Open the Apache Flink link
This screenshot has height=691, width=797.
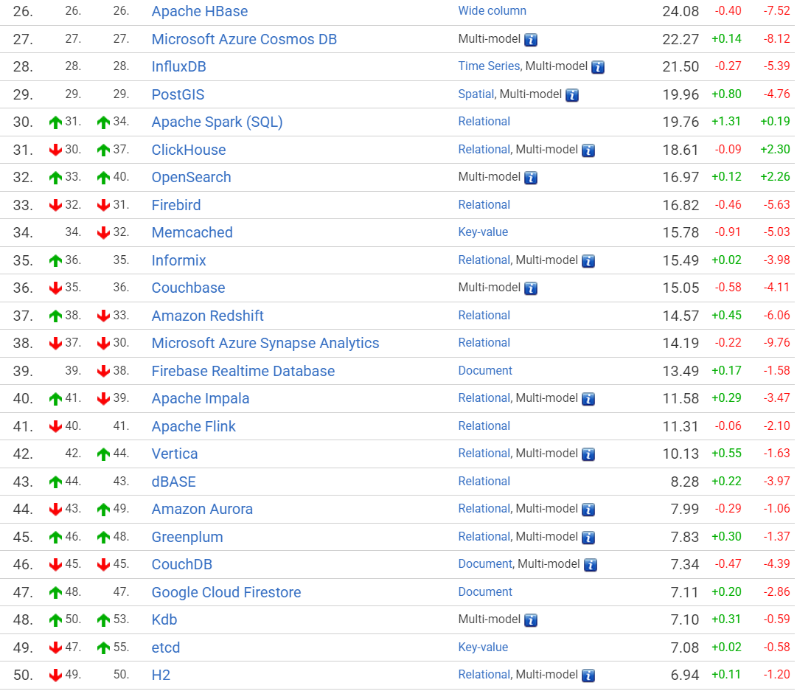193,426
